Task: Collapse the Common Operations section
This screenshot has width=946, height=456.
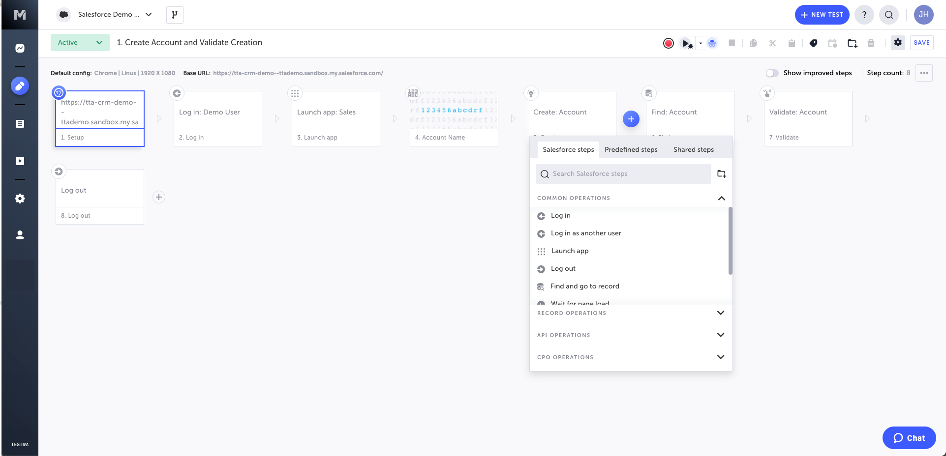Action: pyautogui.click(x=721, y=198)
